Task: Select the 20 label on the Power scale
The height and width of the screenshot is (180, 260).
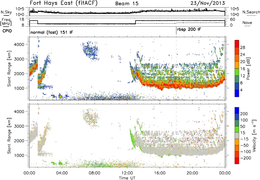Action: pos(242,62)
